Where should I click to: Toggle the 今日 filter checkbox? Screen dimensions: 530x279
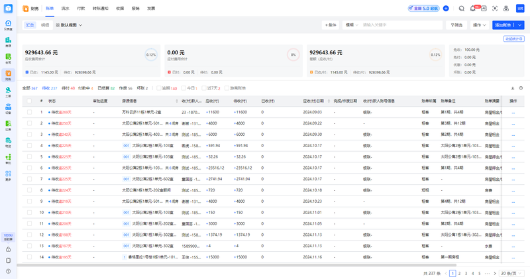coord(184,88)
